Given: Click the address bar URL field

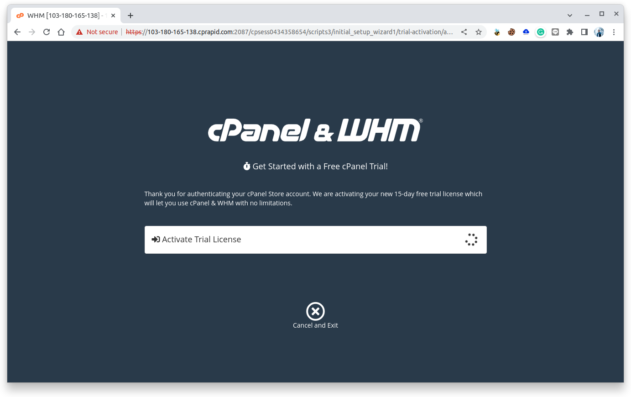Looking at the screenshot, I should [x=289, y=32].
